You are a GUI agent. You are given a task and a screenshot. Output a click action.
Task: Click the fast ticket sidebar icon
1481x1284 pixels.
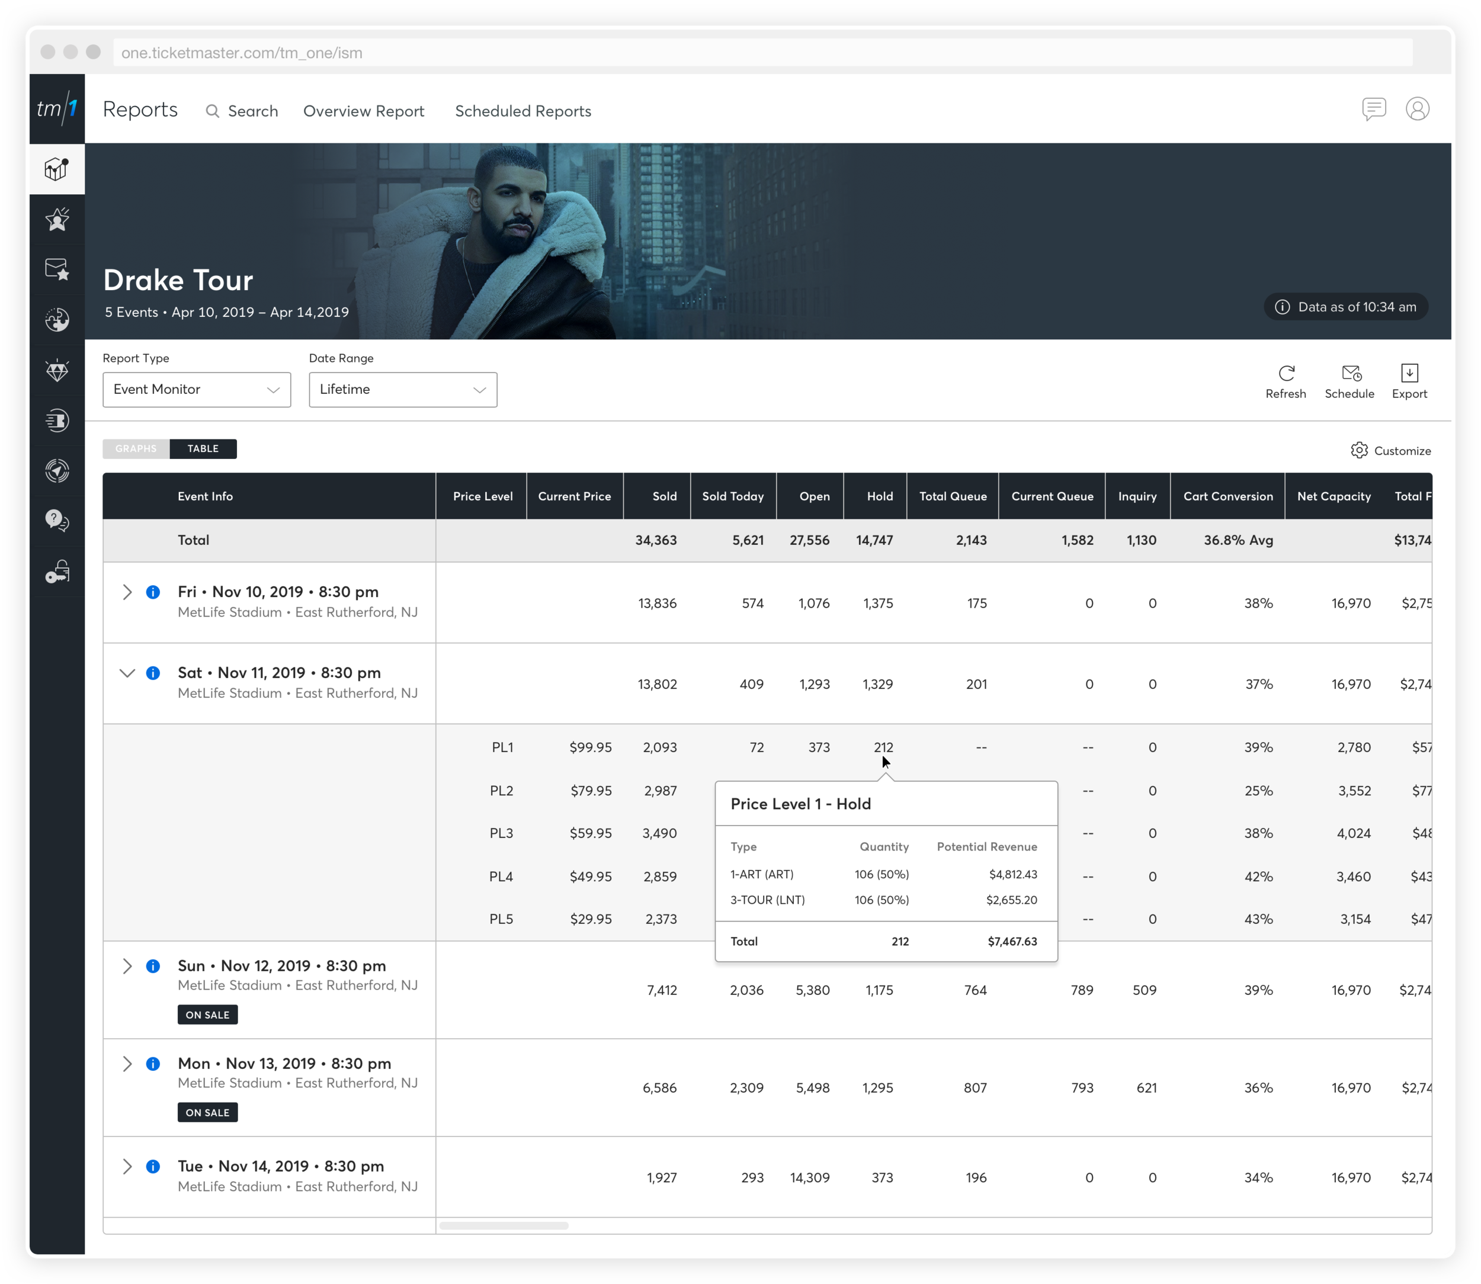[x=57, y=420]
